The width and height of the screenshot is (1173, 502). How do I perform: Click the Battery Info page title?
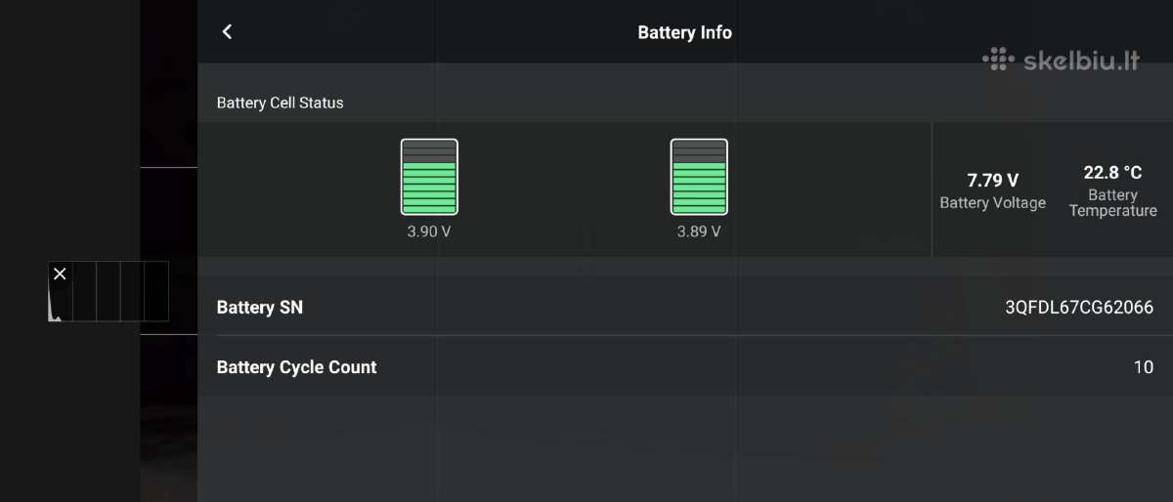click(x=684, y=32)
